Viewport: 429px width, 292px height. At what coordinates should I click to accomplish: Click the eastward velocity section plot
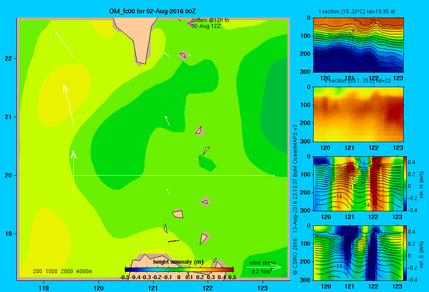coord(358,253)
